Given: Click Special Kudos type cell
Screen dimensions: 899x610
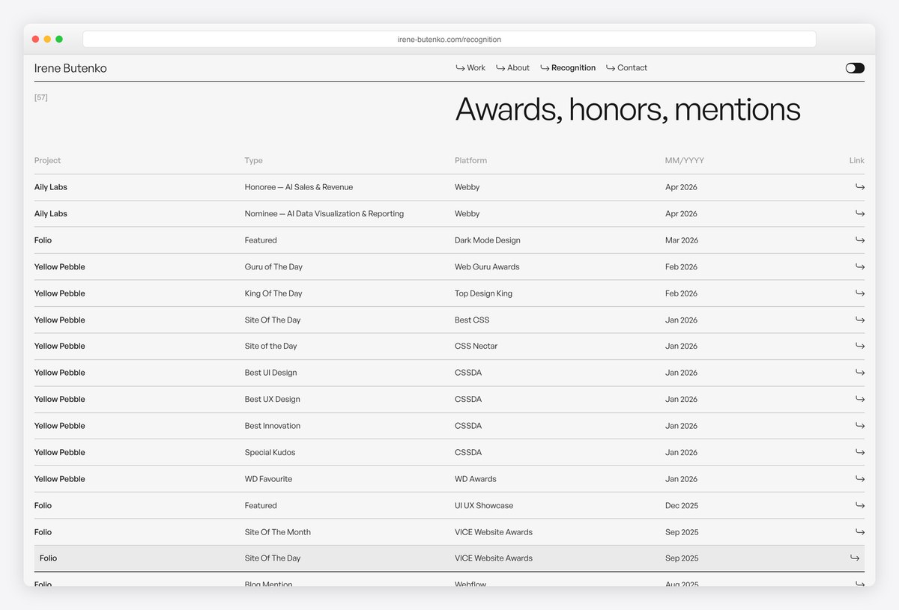Looking at the screenshot, I should (x=270, y=453).
